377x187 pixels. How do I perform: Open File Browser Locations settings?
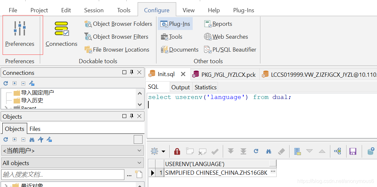(117, 50)
